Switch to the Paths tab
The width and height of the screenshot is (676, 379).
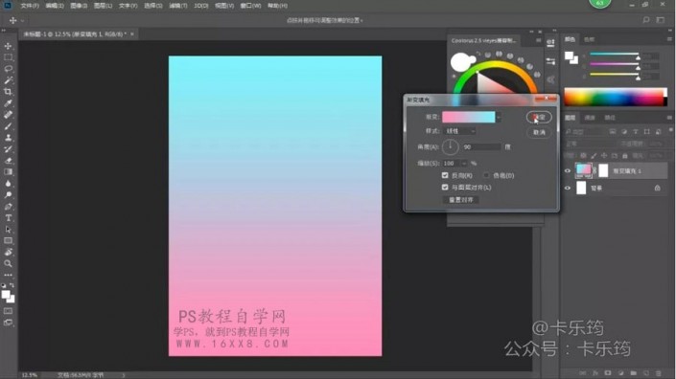pyautogui.click(x=610, y=118)
